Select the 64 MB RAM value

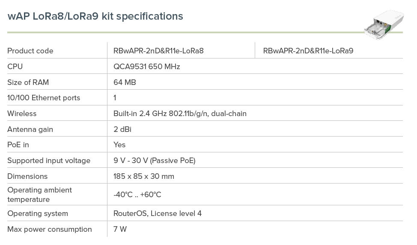125,82
